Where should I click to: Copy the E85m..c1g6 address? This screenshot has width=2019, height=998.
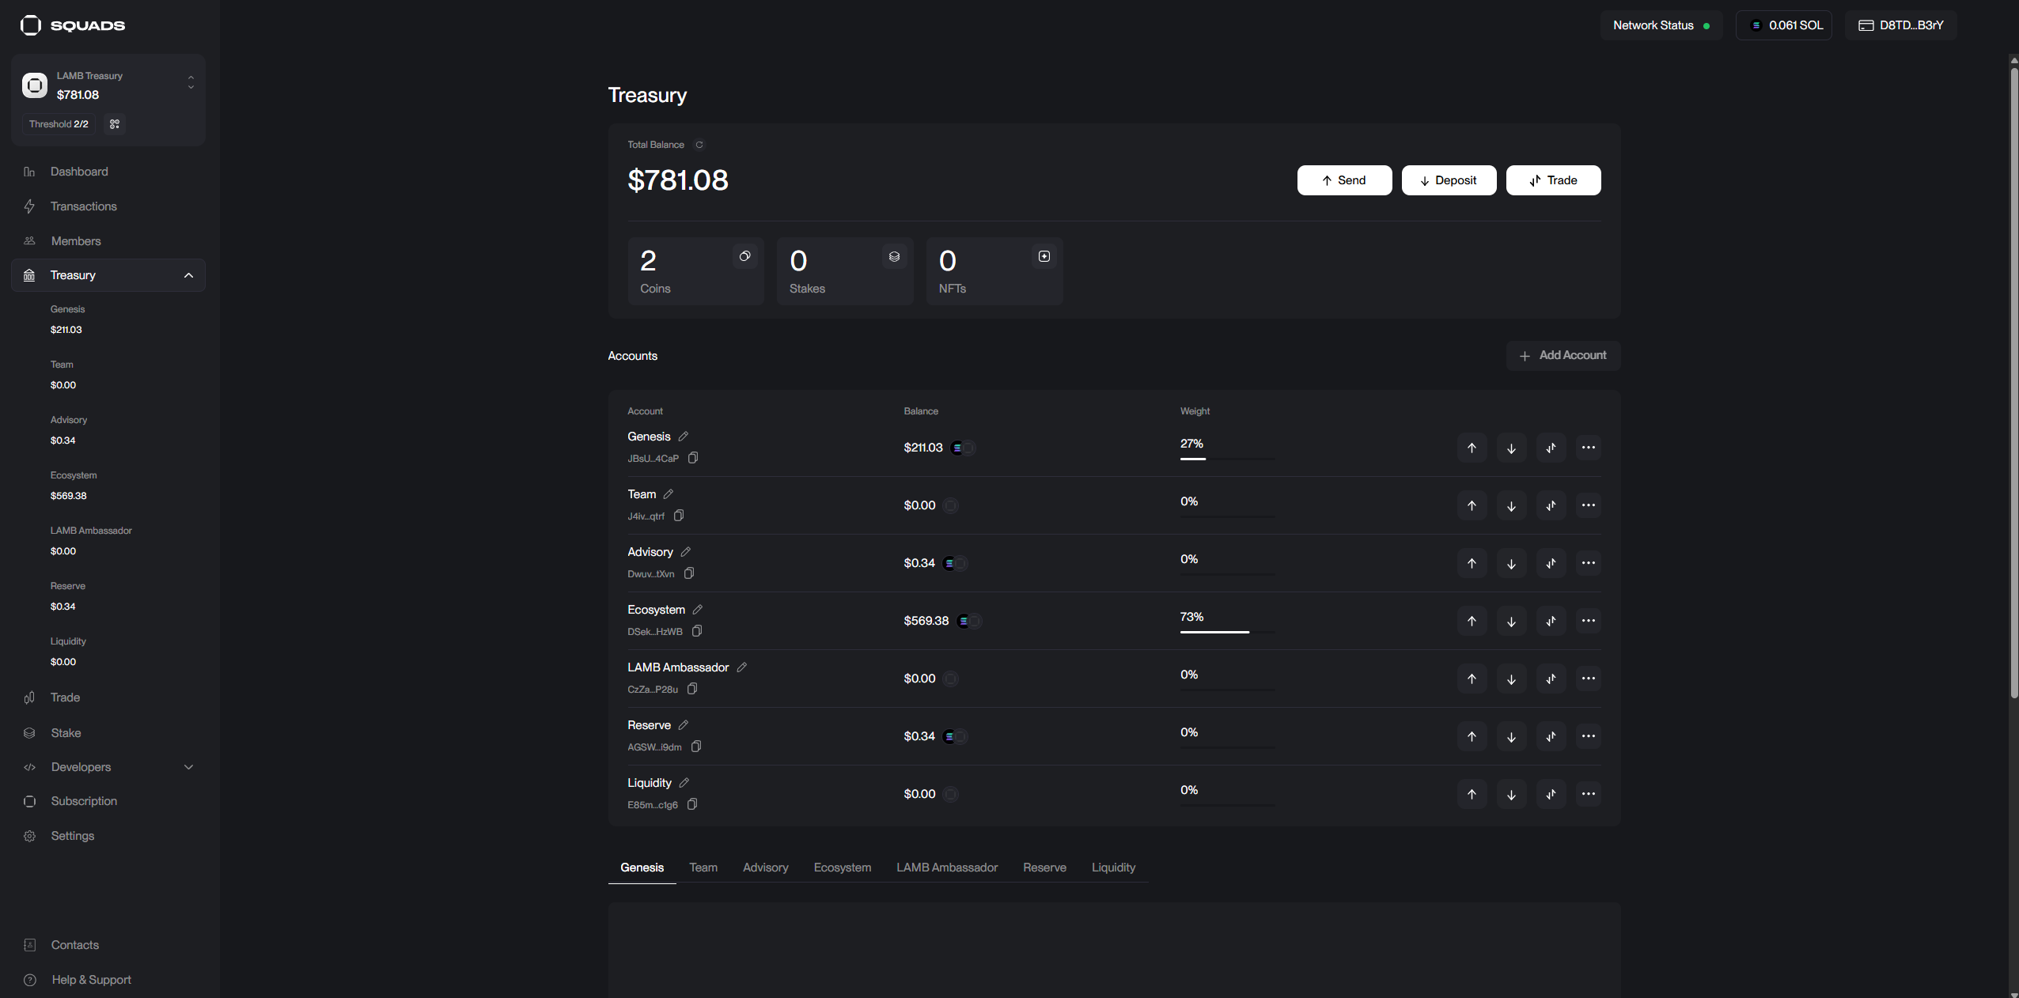(x=692, y=804)
